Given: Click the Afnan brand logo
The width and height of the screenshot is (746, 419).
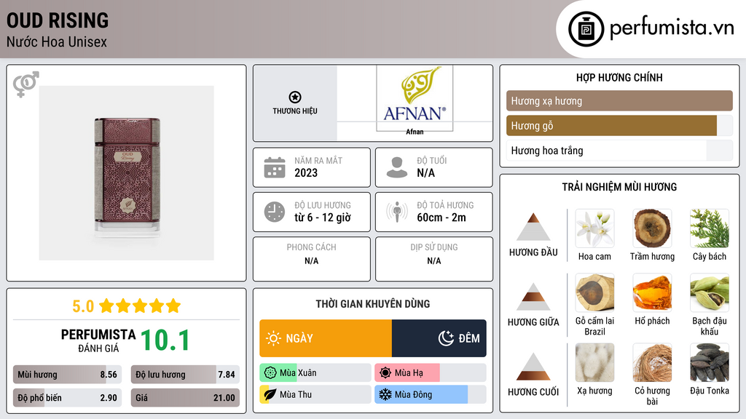Looking at the screenshot, I should (x=415, y=99).
